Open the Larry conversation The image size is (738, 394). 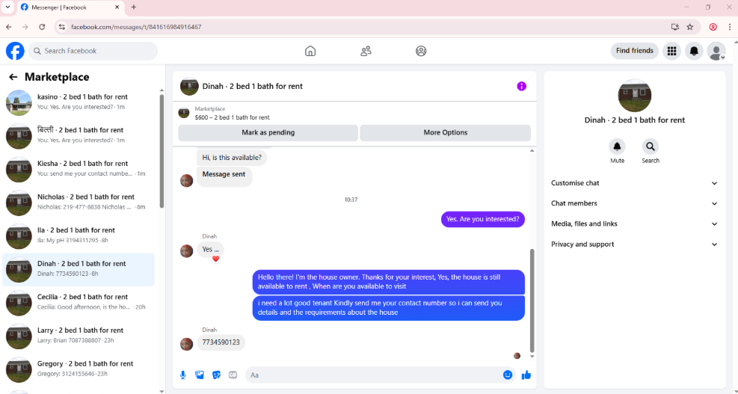point(79,336)
